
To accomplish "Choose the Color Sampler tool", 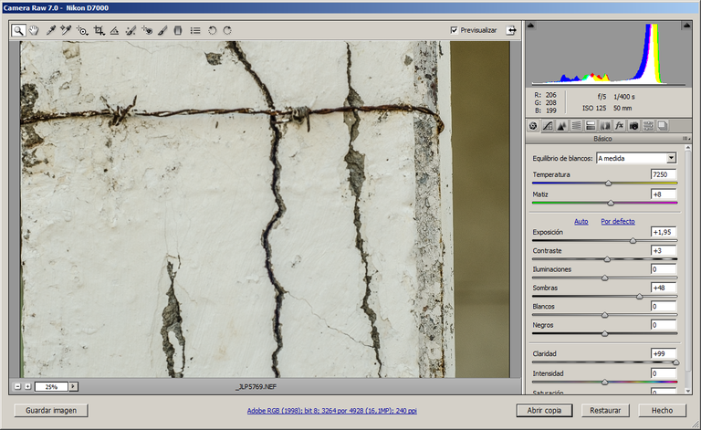I will click(66, 30).
